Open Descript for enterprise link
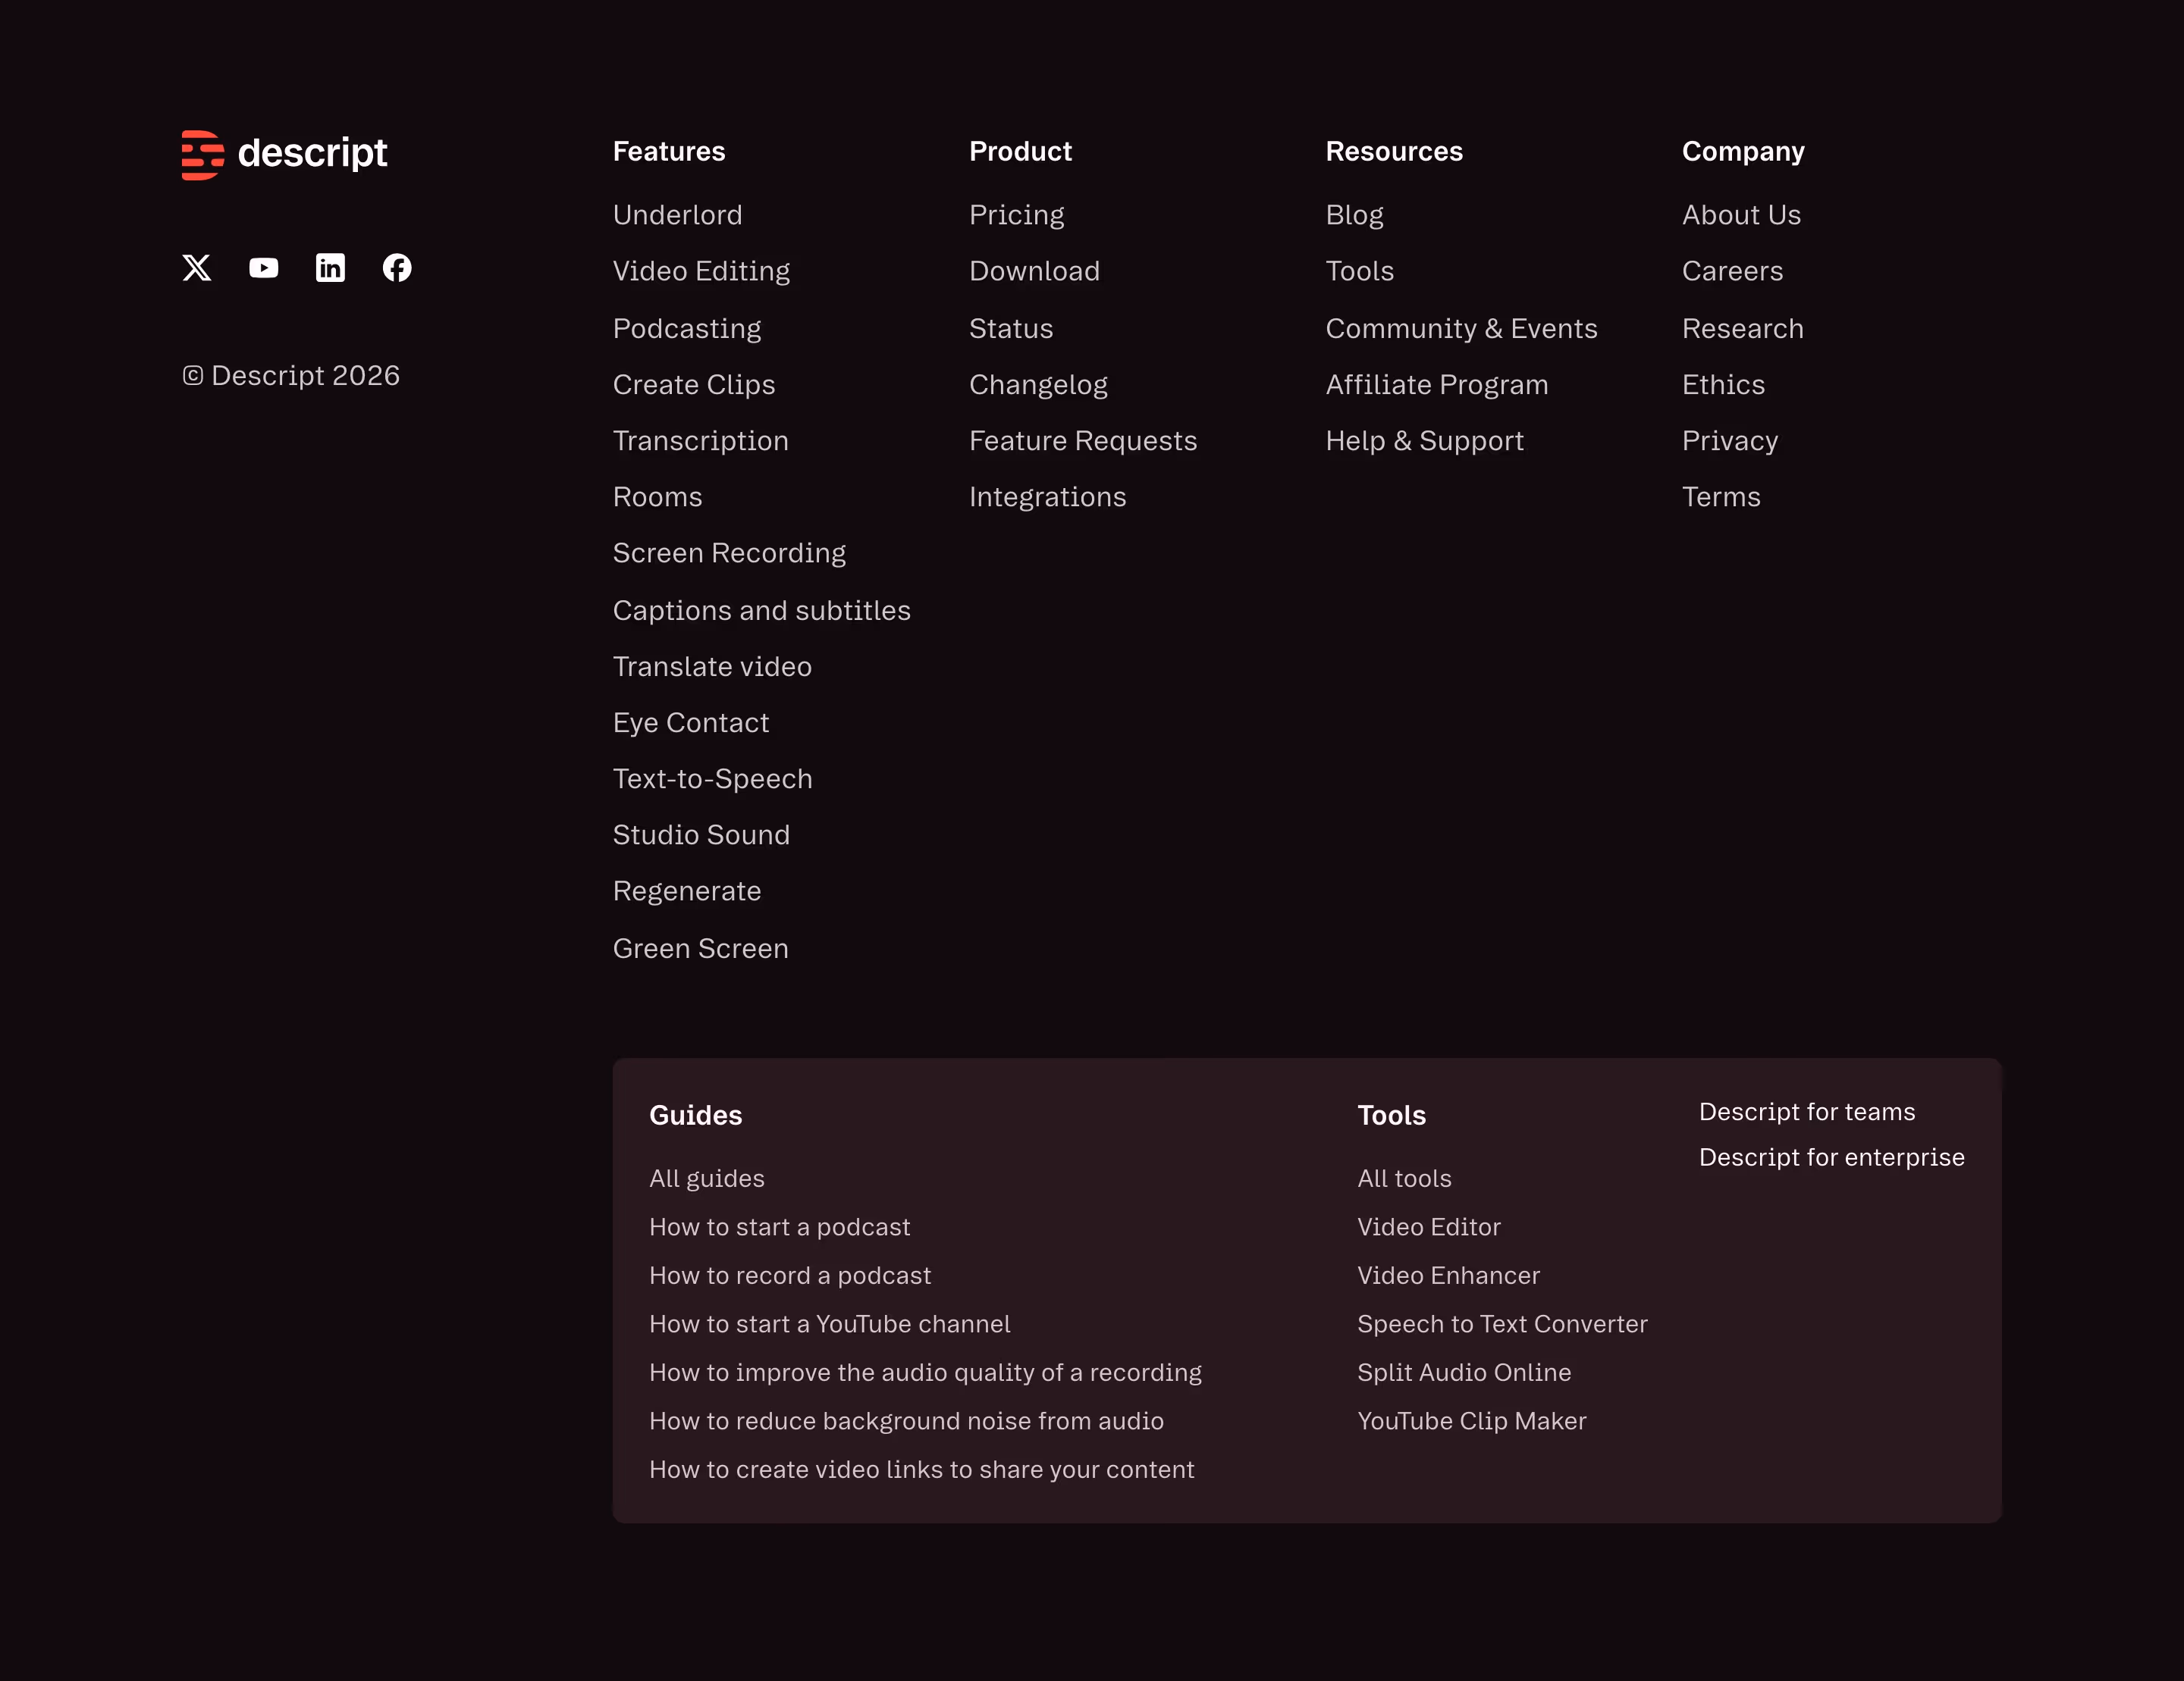Image resolution: width=2184 pixels, height=1681 pixels. point(1832,1157)
